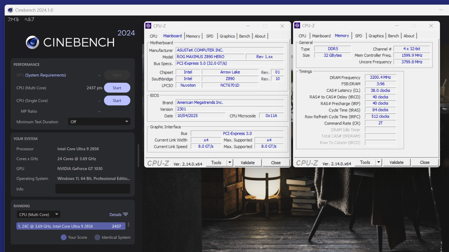Screen dimensions: 449x252
Task: Minimize the Cinebench window
Action: (x=441, y=10)
